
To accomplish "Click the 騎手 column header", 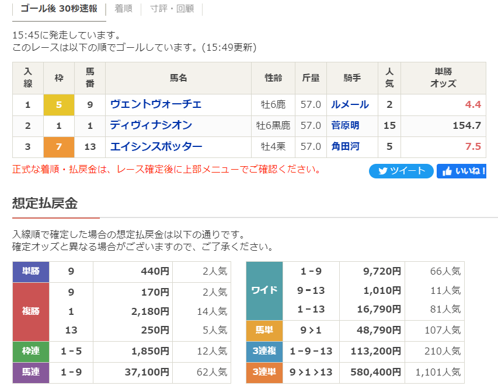I will [x=352, y=78].
